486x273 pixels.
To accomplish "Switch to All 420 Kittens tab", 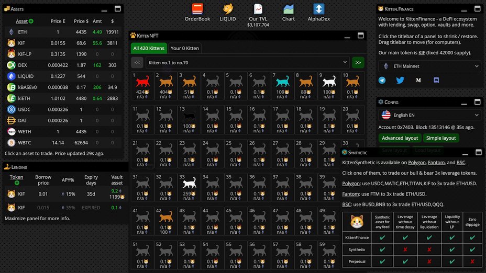I will (149, 48).
